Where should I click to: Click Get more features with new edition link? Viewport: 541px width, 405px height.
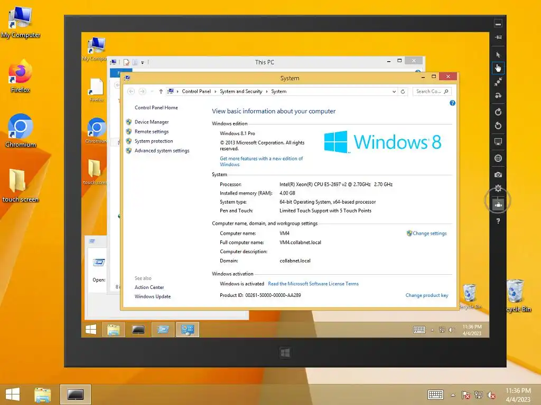[x=261, y=161]
